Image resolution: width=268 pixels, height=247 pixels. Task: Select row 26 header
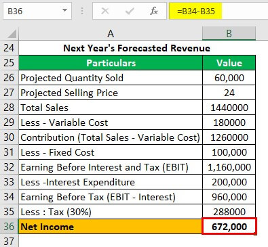tap(9, 78)
